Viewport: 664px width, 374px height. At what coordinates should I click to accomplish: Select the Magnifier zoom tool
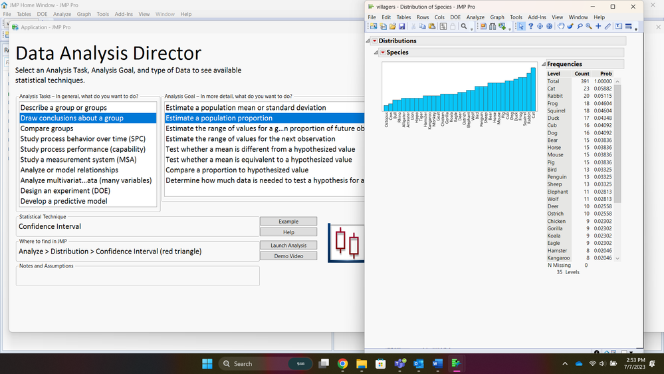(x=589, y=27)
